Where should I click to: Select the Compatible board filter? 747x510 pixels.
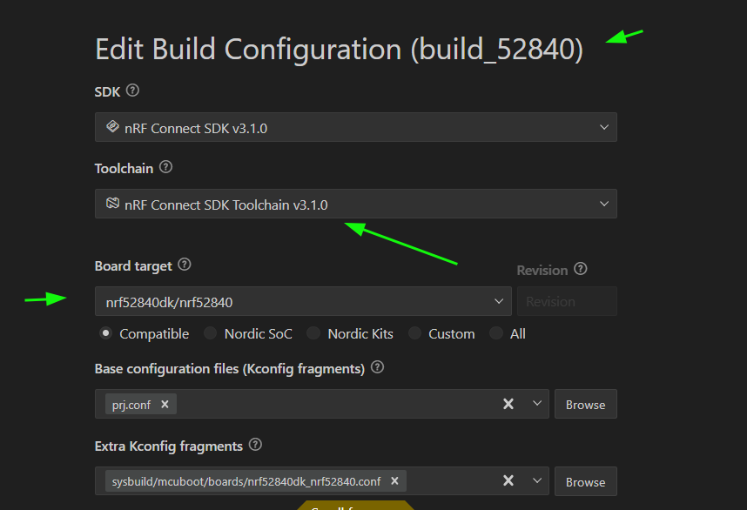click(105, 333)
